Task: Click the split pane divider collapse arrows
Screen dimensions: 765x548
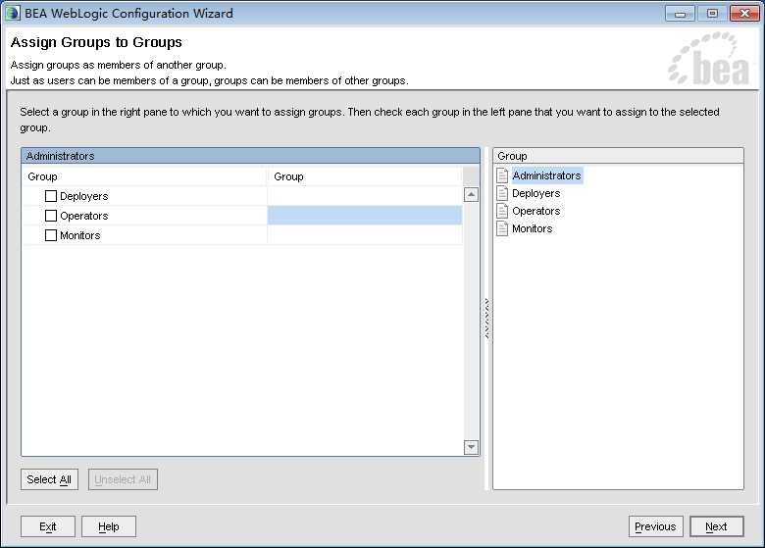Action: tap(486, 319)
